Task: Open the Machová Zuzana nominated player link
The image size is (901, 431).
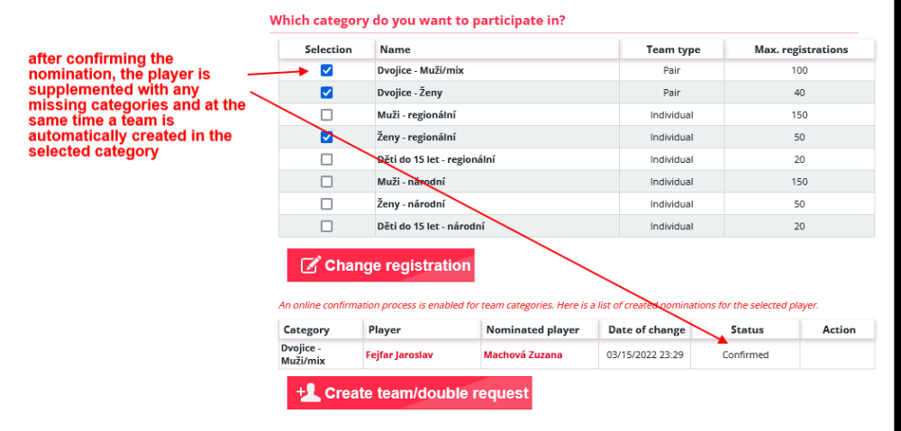Action: pos(523,355)
